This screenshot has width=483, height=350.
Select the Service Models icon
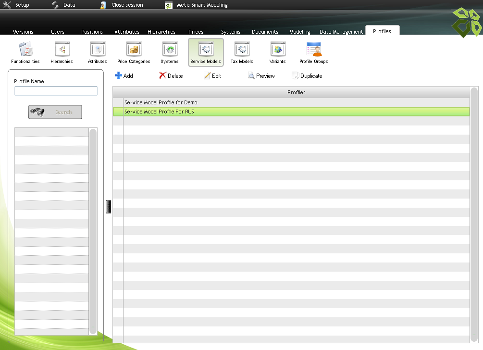(206, 52)
